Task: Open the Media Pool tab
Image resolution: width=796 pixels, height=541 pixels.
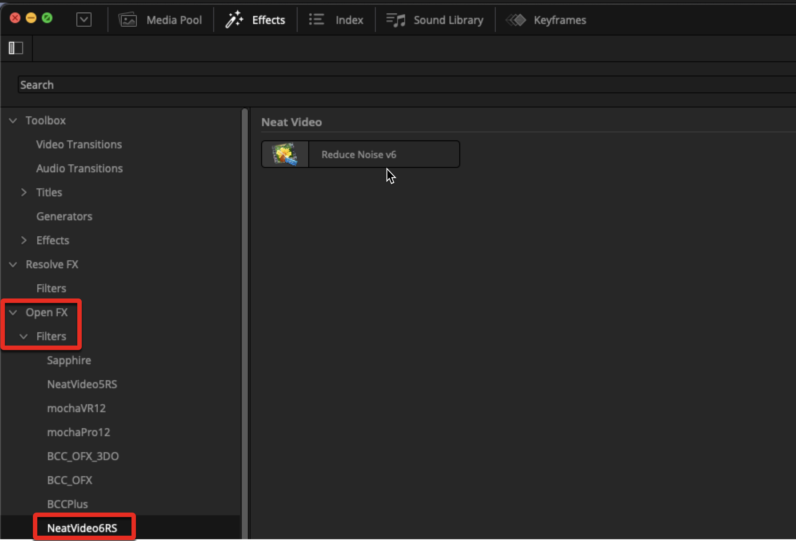Action: [x=174, y=20]
